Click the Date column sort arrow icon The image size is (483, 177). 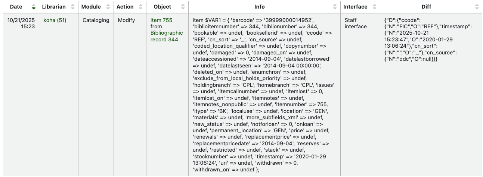click(x=34, y=7)
